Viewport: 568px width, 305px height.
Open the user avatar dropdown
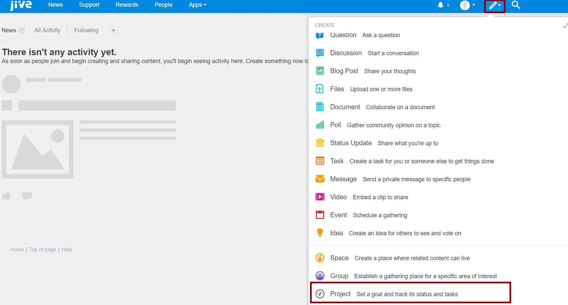coord(468,5)
